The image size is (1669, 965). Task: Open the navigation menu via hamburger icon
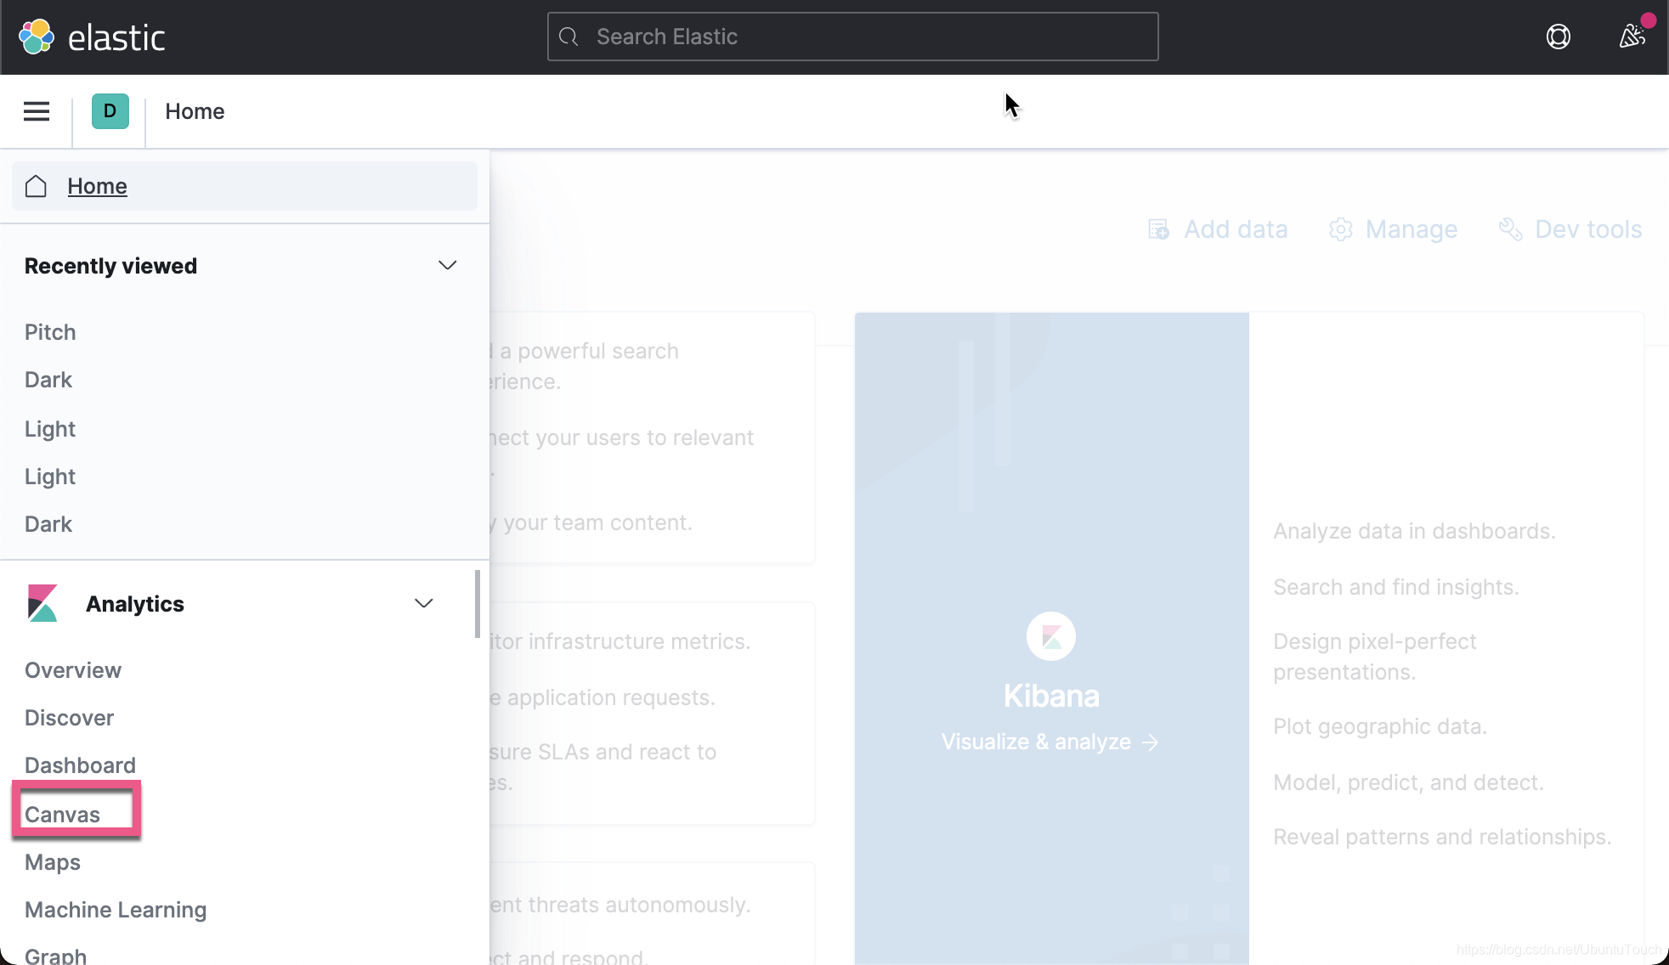36,111
